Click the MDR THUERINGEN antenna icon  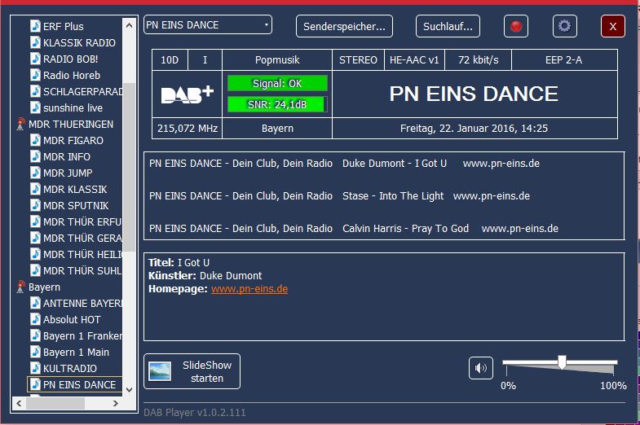coord(20,125)
